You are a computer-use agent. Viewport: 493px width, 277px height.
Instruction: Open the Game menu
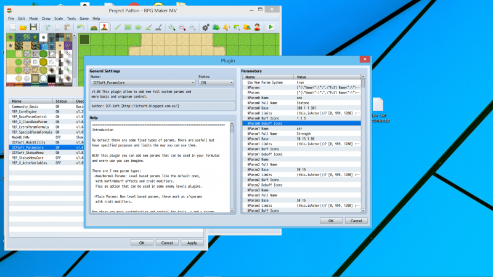tap(84, 18)
